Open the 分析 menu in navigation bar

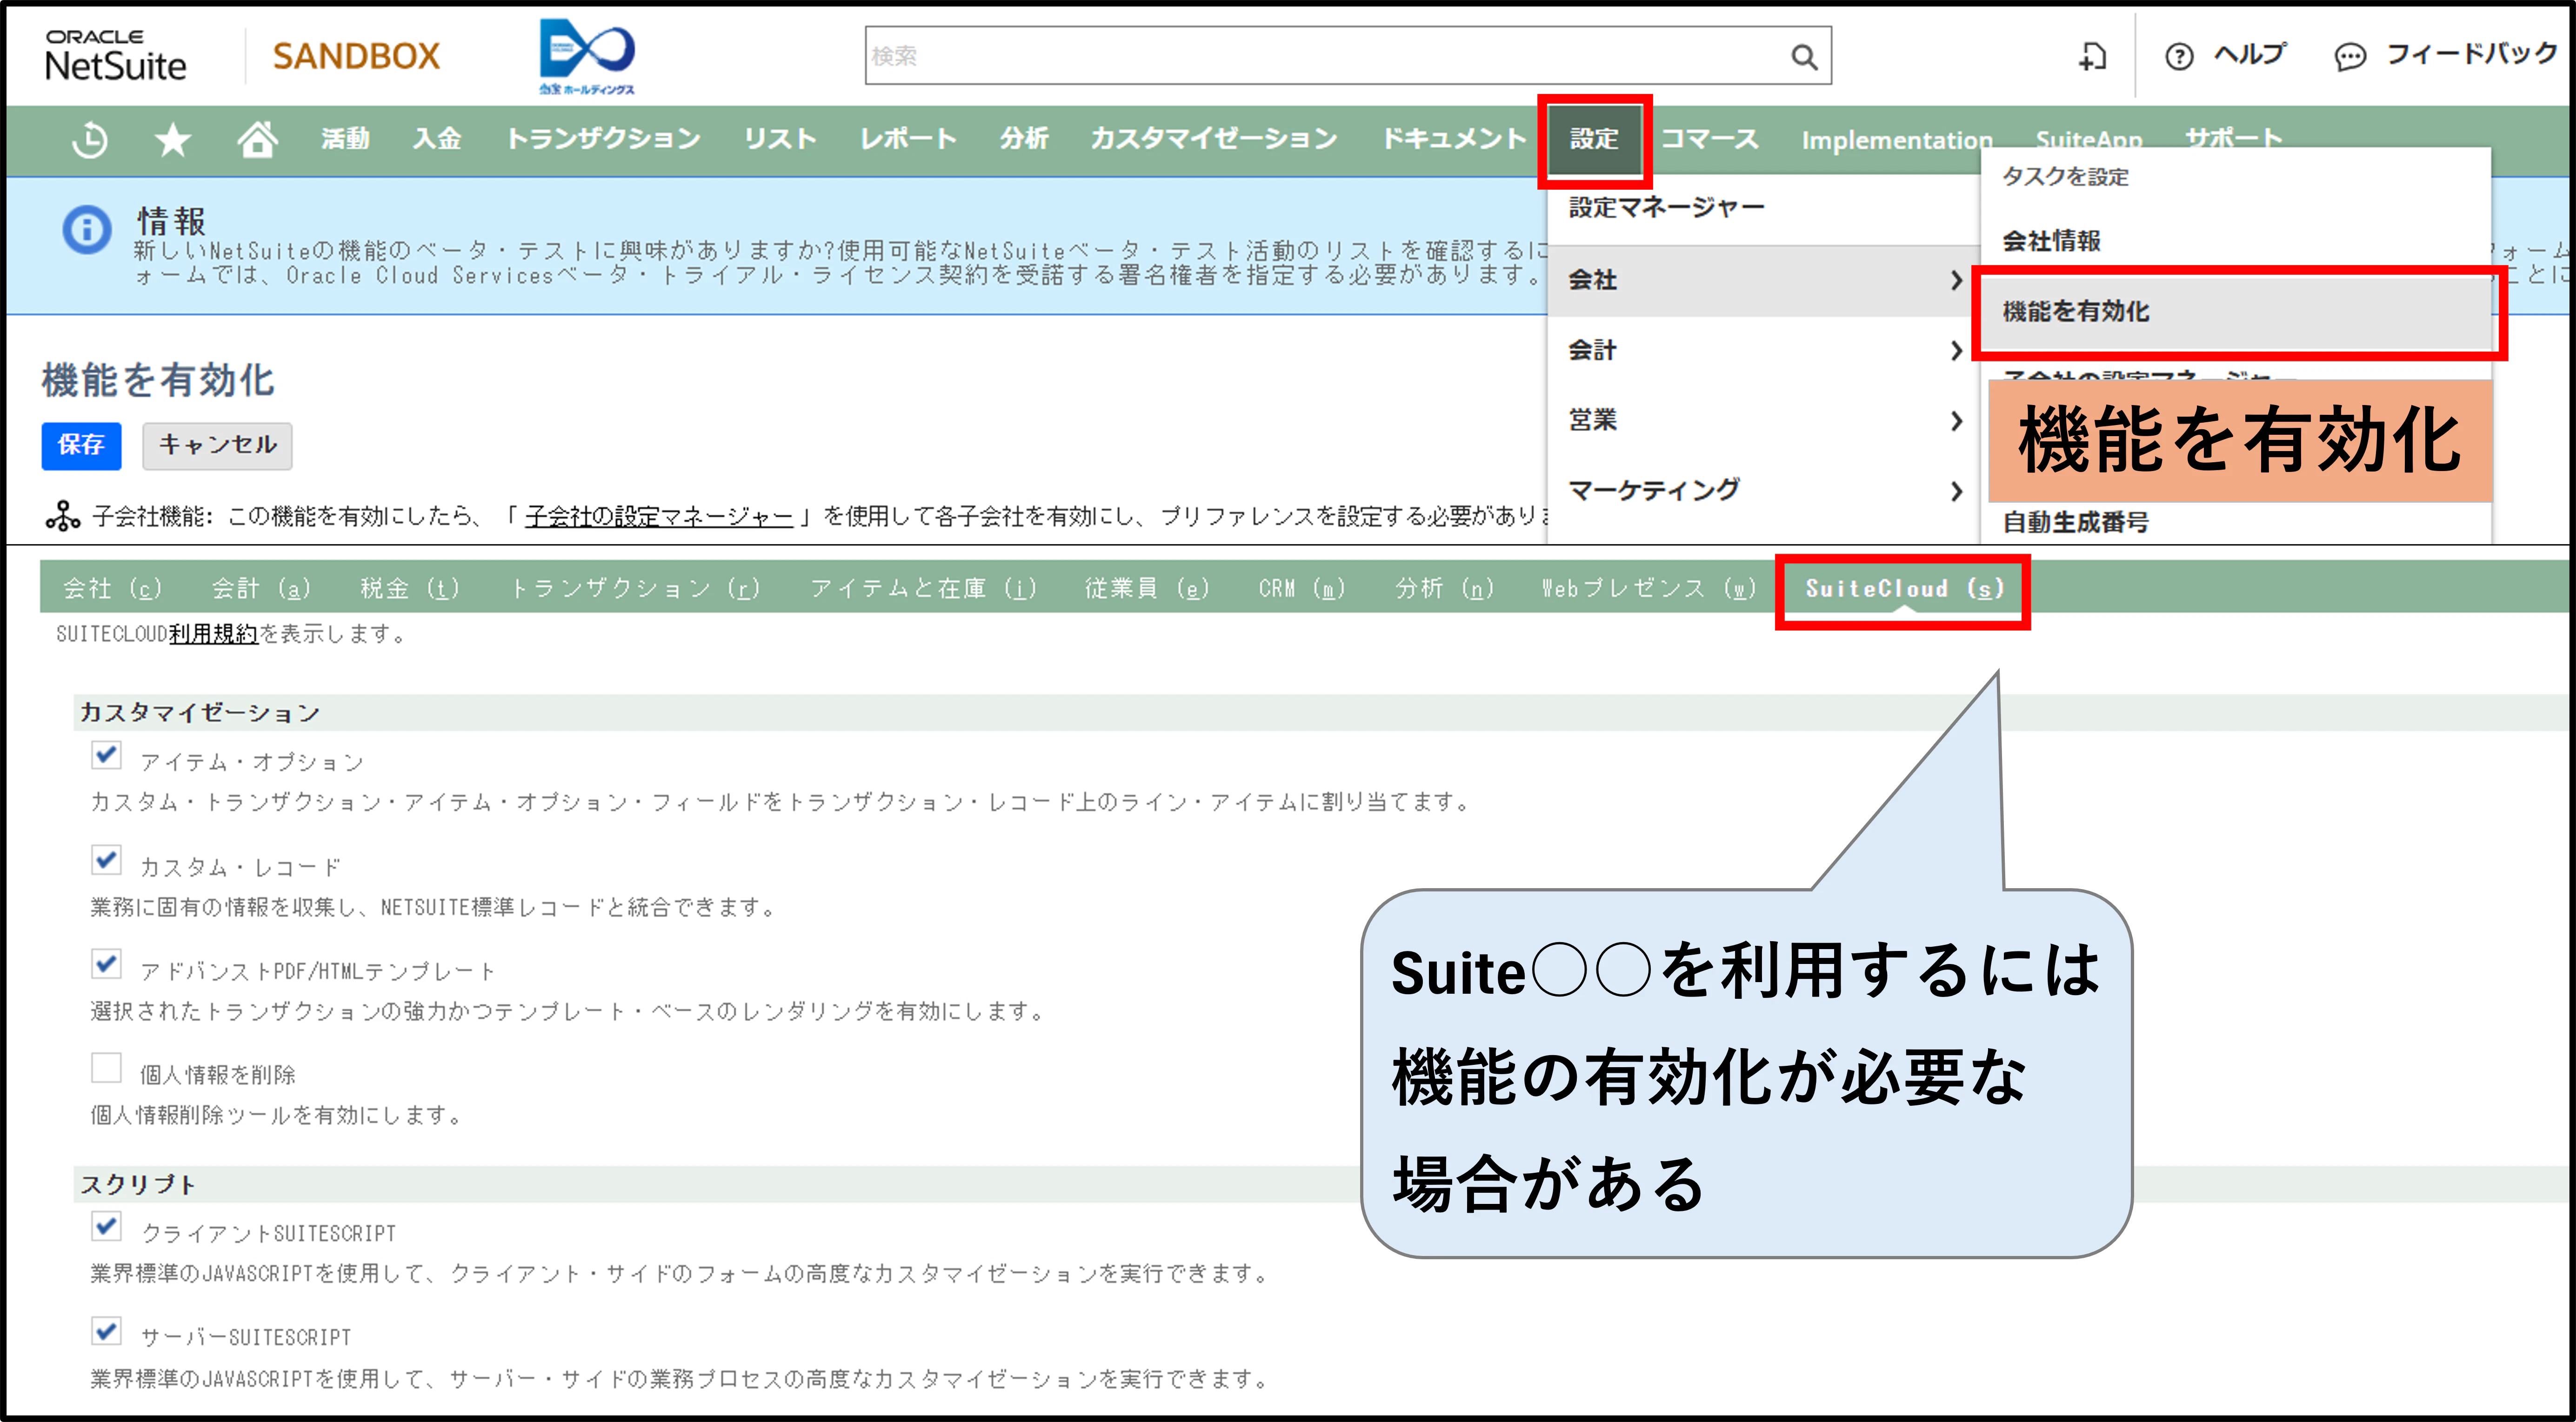click(x=1024, y=139)
